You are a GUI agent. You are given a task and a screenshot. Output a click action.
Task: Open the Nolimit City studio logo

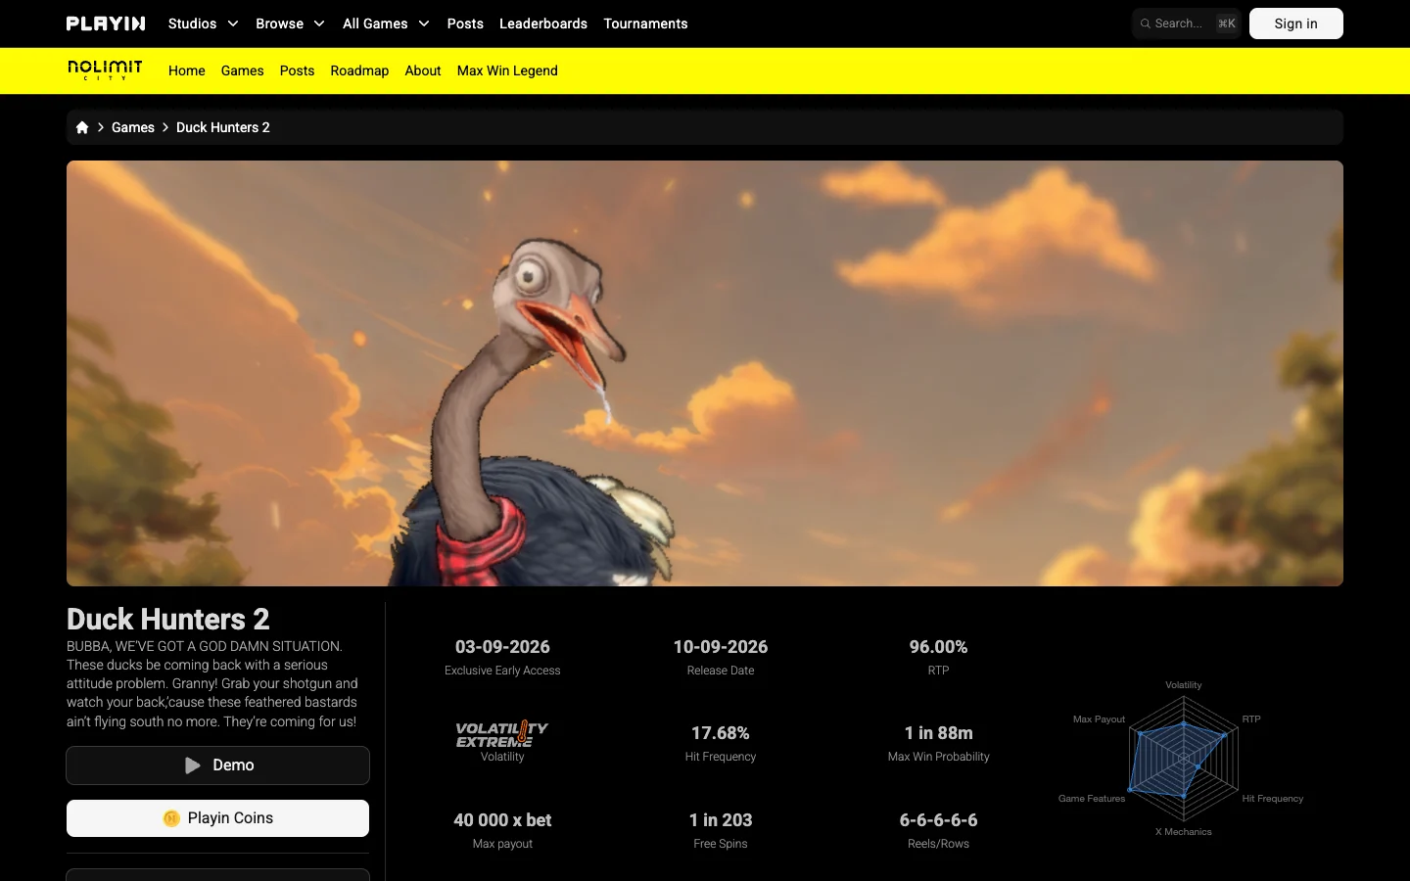click(105, 70)
